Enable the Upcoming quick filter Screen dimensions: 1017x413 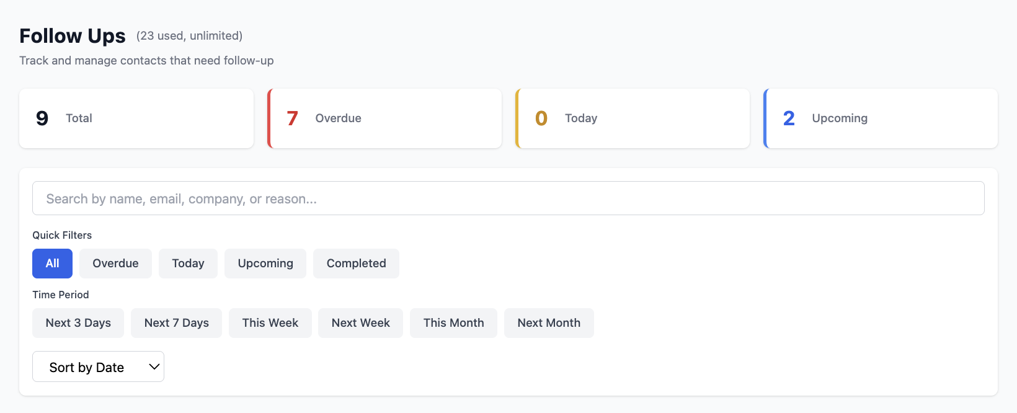pyautogui.click(x=265, y=263)
